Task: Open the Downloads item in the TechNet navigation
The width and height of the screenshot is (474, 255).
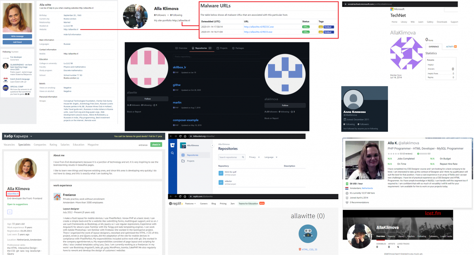Action: click(x=442, y=22)
